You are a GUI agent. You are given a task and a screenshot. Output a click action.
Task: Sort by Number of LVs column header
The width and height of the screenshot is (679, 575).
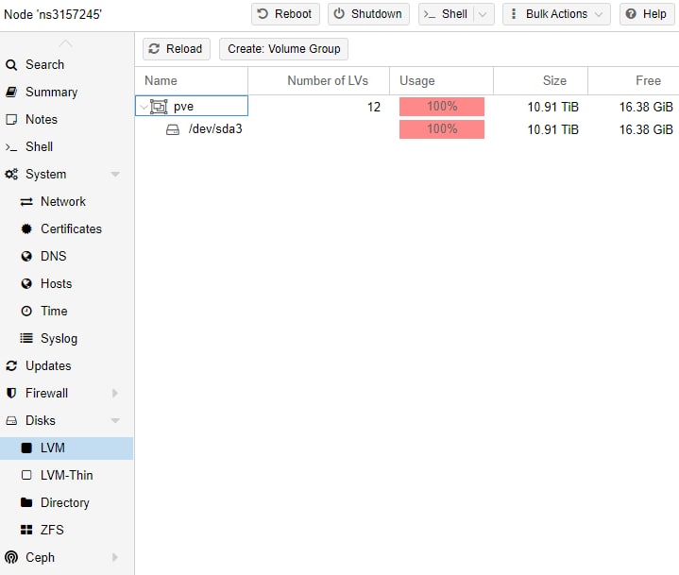[318, 80]
